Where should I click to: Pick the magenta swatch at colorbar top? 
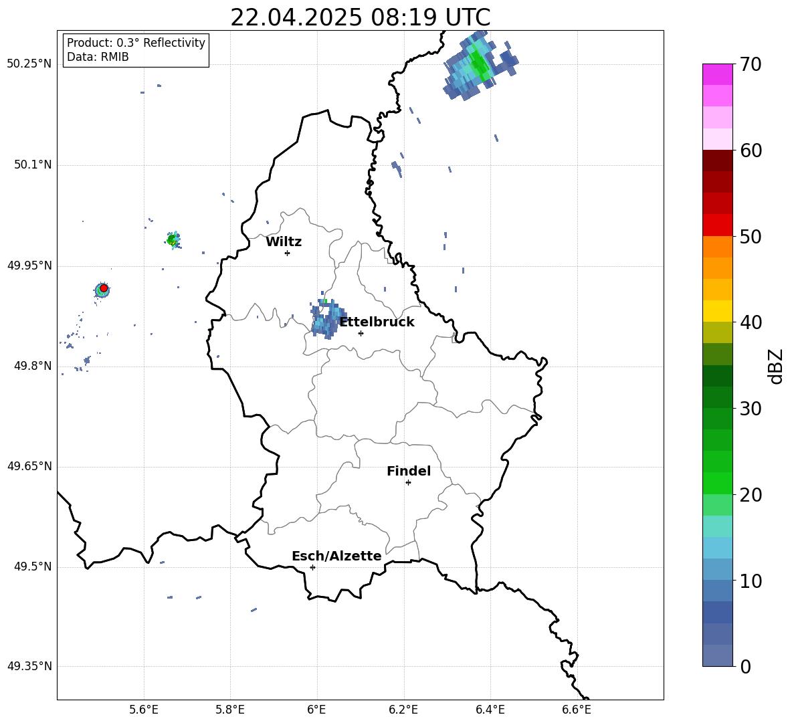pyautogui.click(x=718, y=74)
